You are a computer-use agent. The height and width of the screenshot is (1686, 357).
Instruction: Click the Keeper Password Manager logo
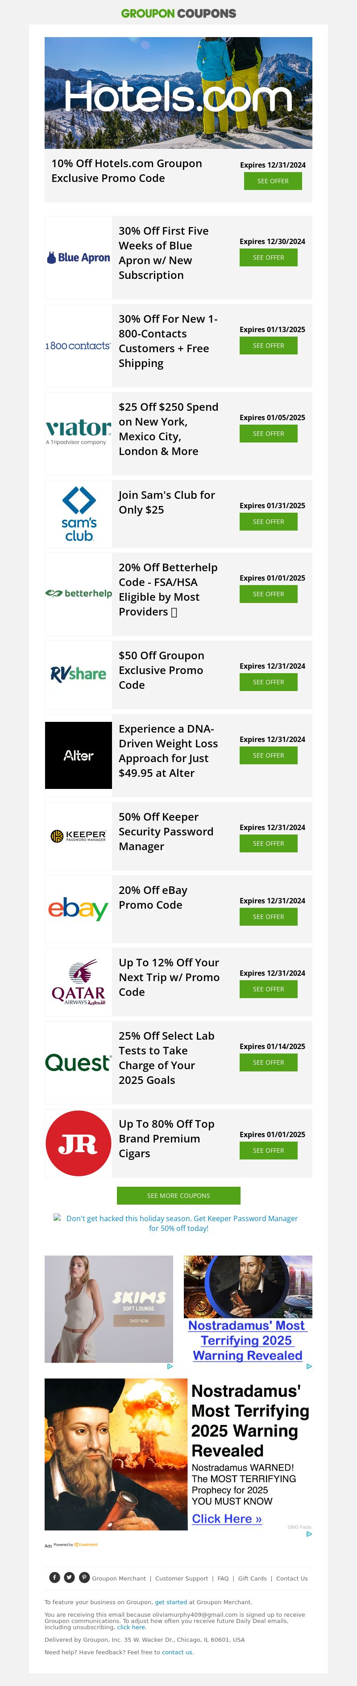(x=79, y=836)
